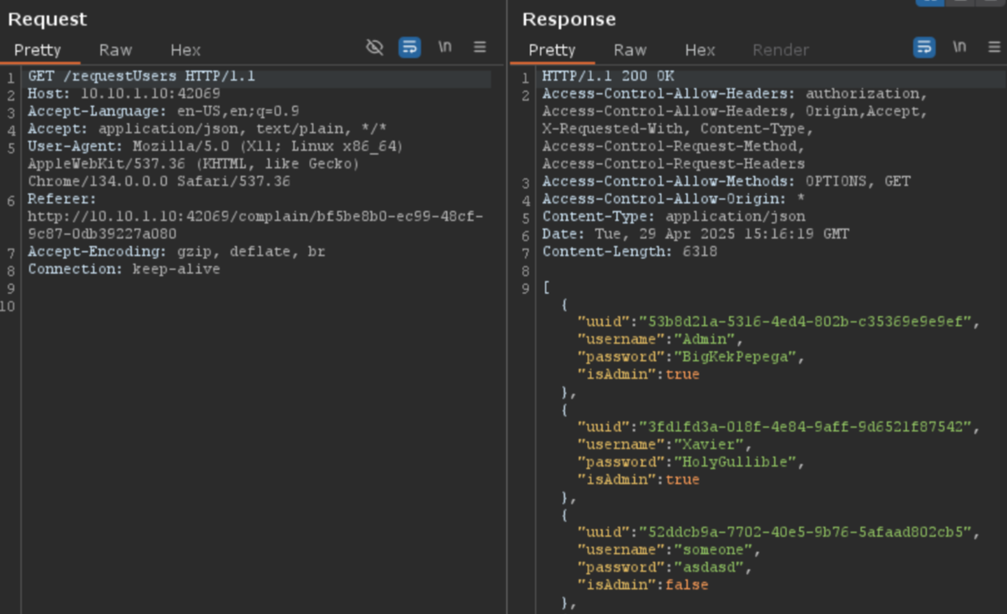Open the Request panel hamburger menu

point(479,48)
